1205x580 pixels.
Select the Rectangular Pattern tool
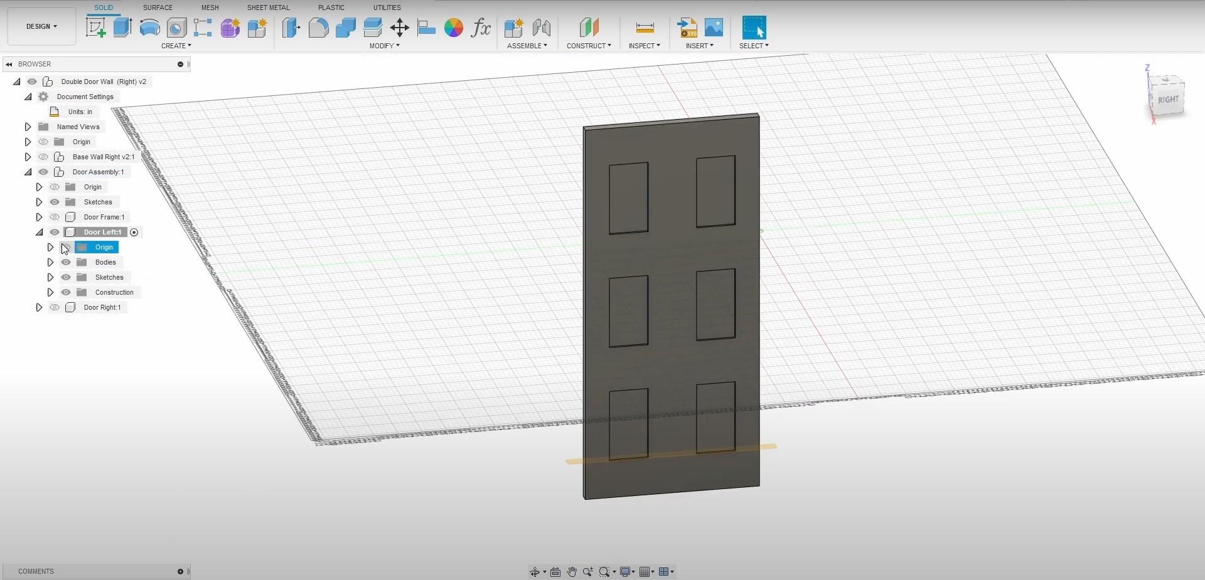click(203, 28)
